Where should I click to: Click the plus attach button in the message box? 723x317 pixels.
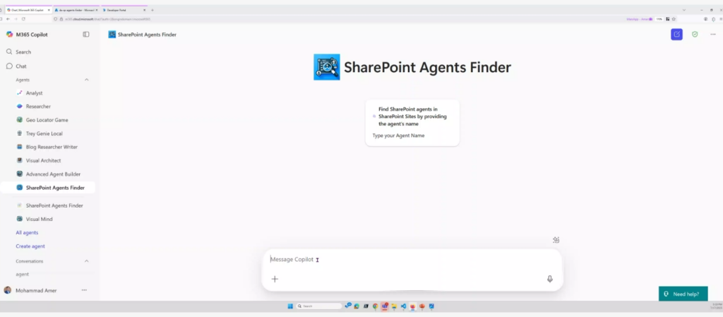pyautogui.click(x=275, y=279)
